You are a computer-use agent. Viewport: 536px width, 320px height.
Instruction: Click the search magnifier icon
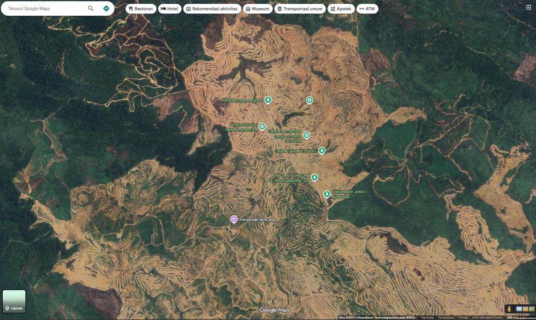point(91,9)
